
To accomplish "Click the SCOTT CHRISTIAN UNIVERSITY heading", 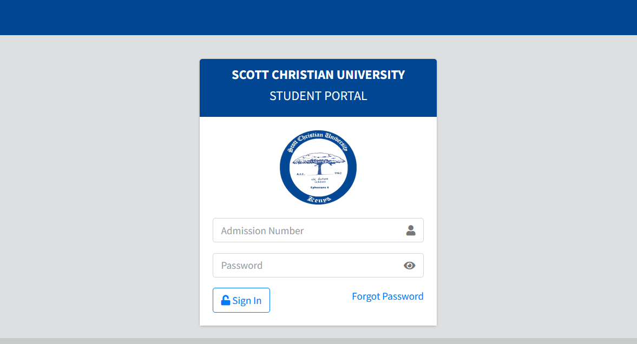I will point(318,75).
